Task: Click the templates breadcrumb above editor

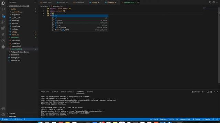Action: [x=44, y=6]
